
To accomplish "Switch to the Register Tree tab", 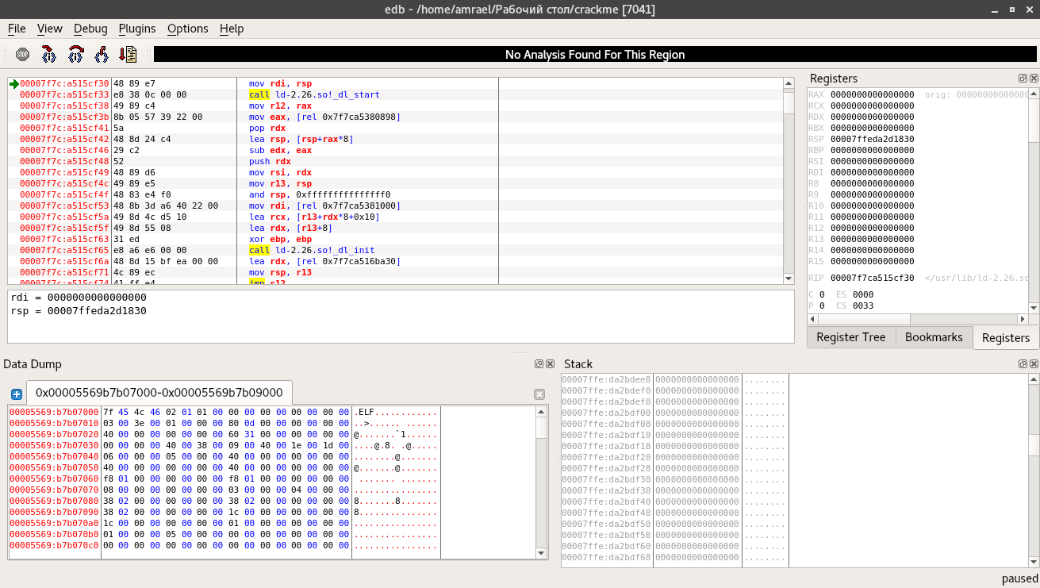I will (x=850, y=337).
